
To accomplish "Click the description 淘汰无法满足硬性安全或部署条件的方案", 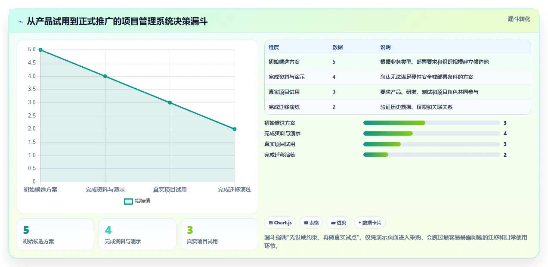I will point(427,77).
